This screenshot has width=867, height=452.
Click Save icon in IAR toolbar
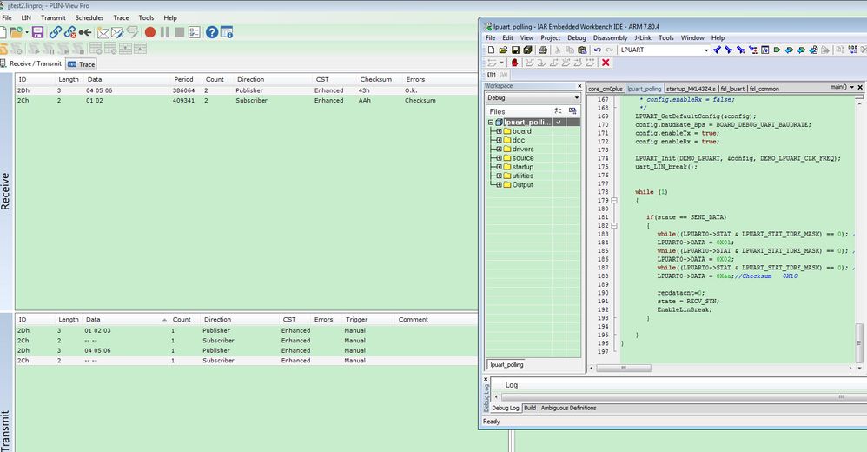(x=515, y=50)
